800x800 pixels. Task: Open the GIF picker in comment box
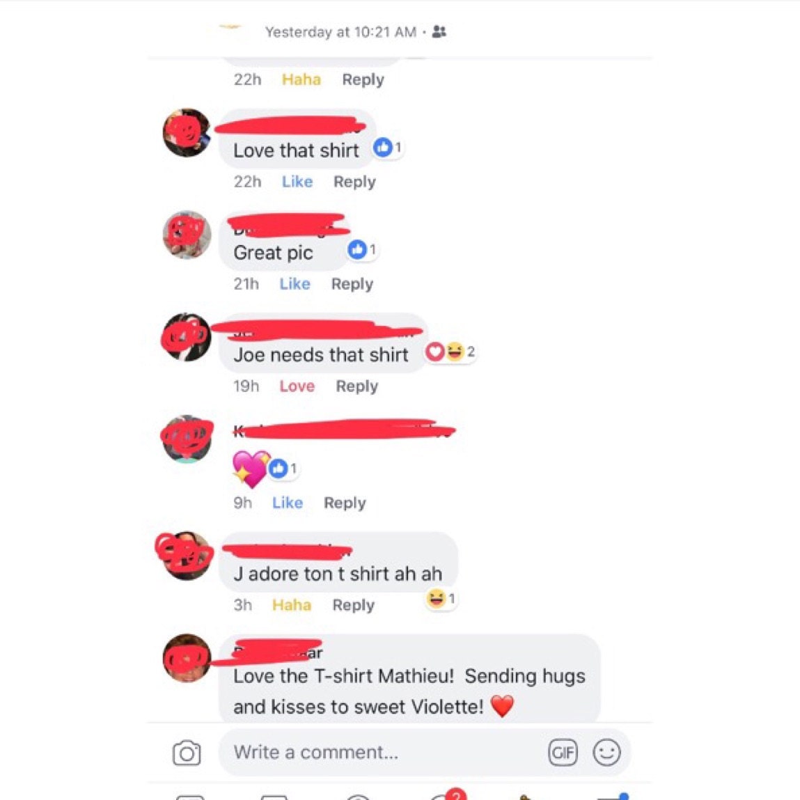click(563, 753)
